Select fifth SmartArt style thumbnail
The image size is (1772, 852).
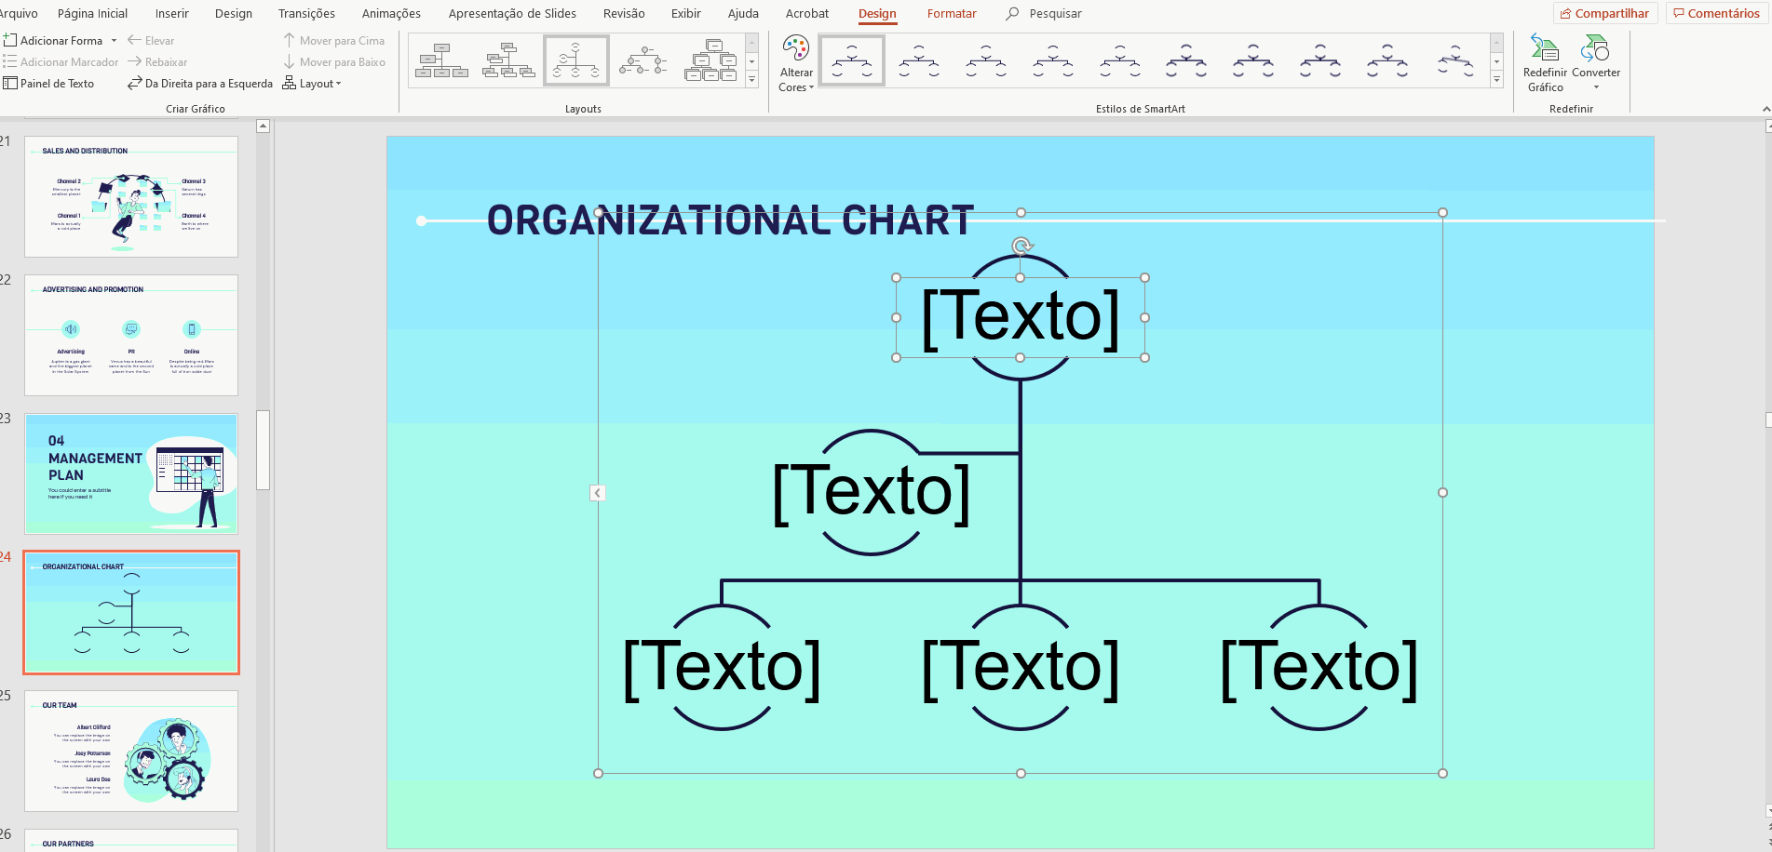(x=1120, y=60)
